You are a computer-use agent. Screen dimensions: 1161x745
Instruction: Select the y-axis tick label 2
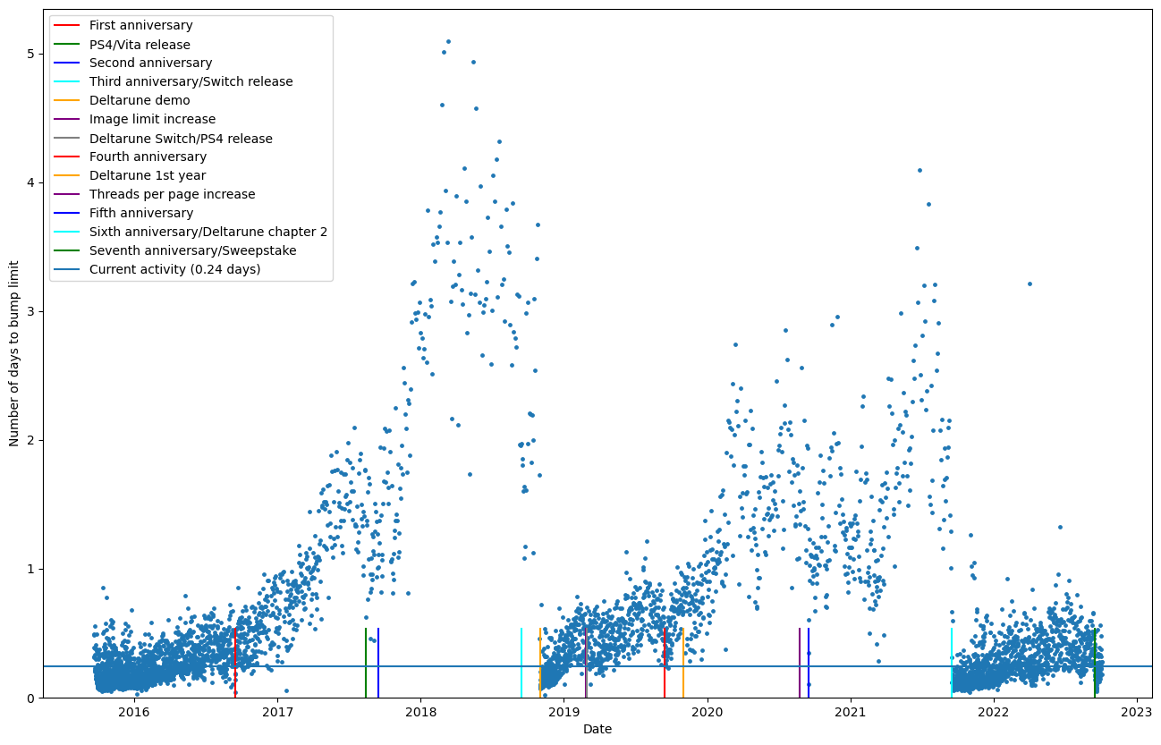30,440
